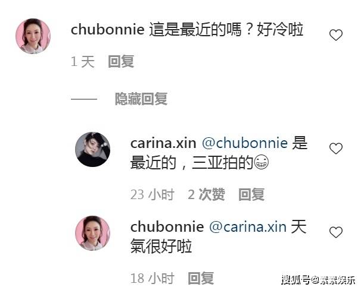Click 回复 under the 18 小时 reply
364x290 pixels.
[201, 278]
